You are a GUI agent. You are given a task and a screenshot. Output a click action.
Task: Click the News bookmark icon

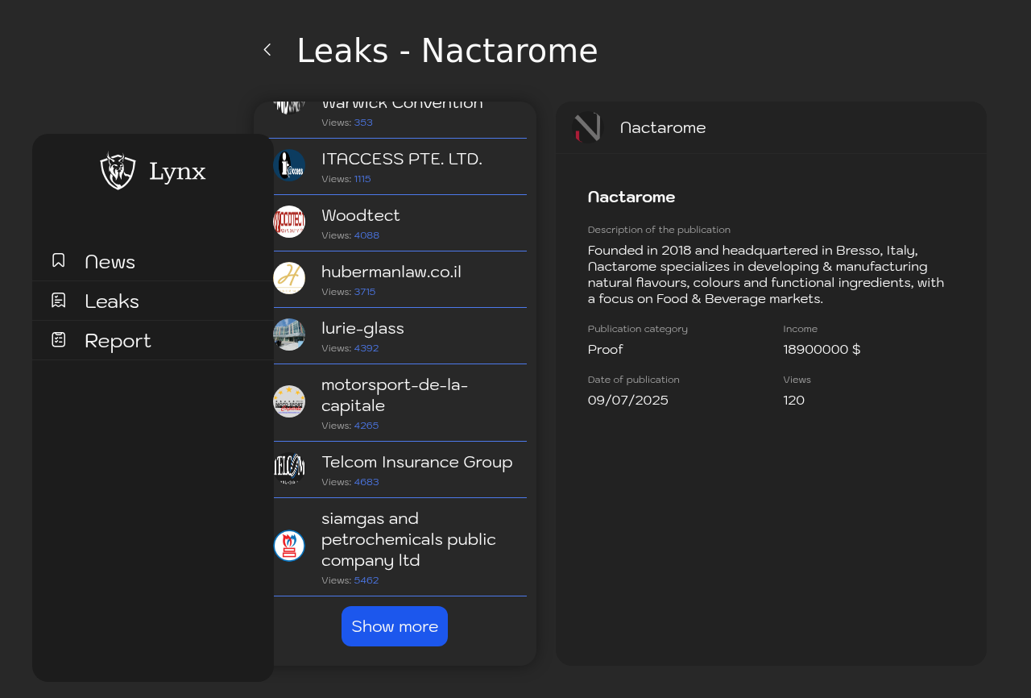[x=59, y=260]
